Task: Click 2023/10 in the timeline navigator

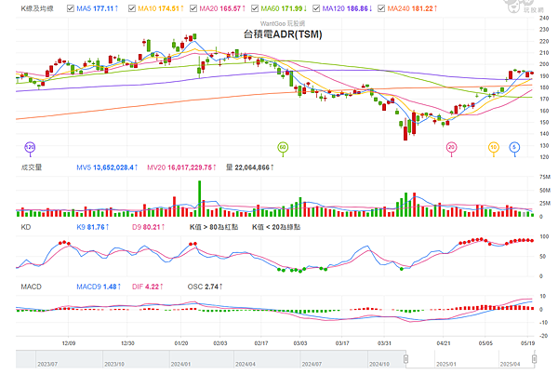Action: [x=114, y=364]
